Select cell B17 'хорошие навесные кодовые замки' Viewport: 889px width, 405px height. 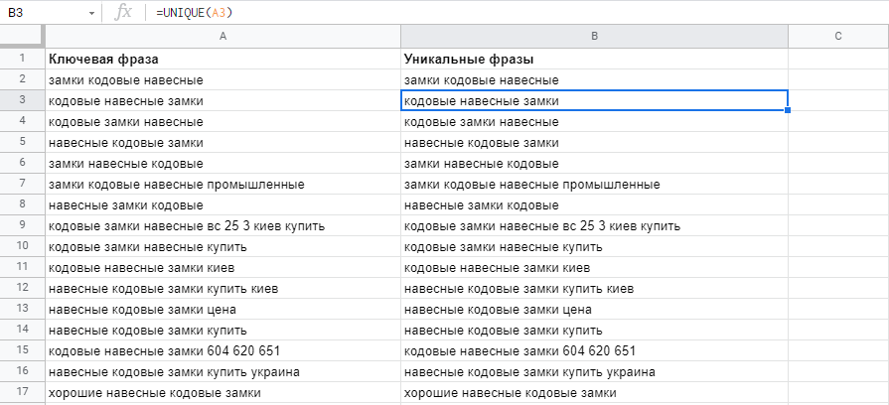594,392
